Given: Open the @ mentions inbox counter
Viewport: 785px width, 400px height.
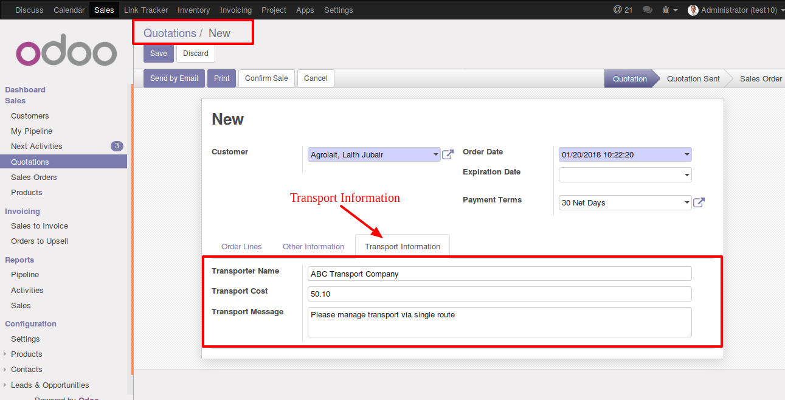Looking at the screenshot, I should pos(623,10).
